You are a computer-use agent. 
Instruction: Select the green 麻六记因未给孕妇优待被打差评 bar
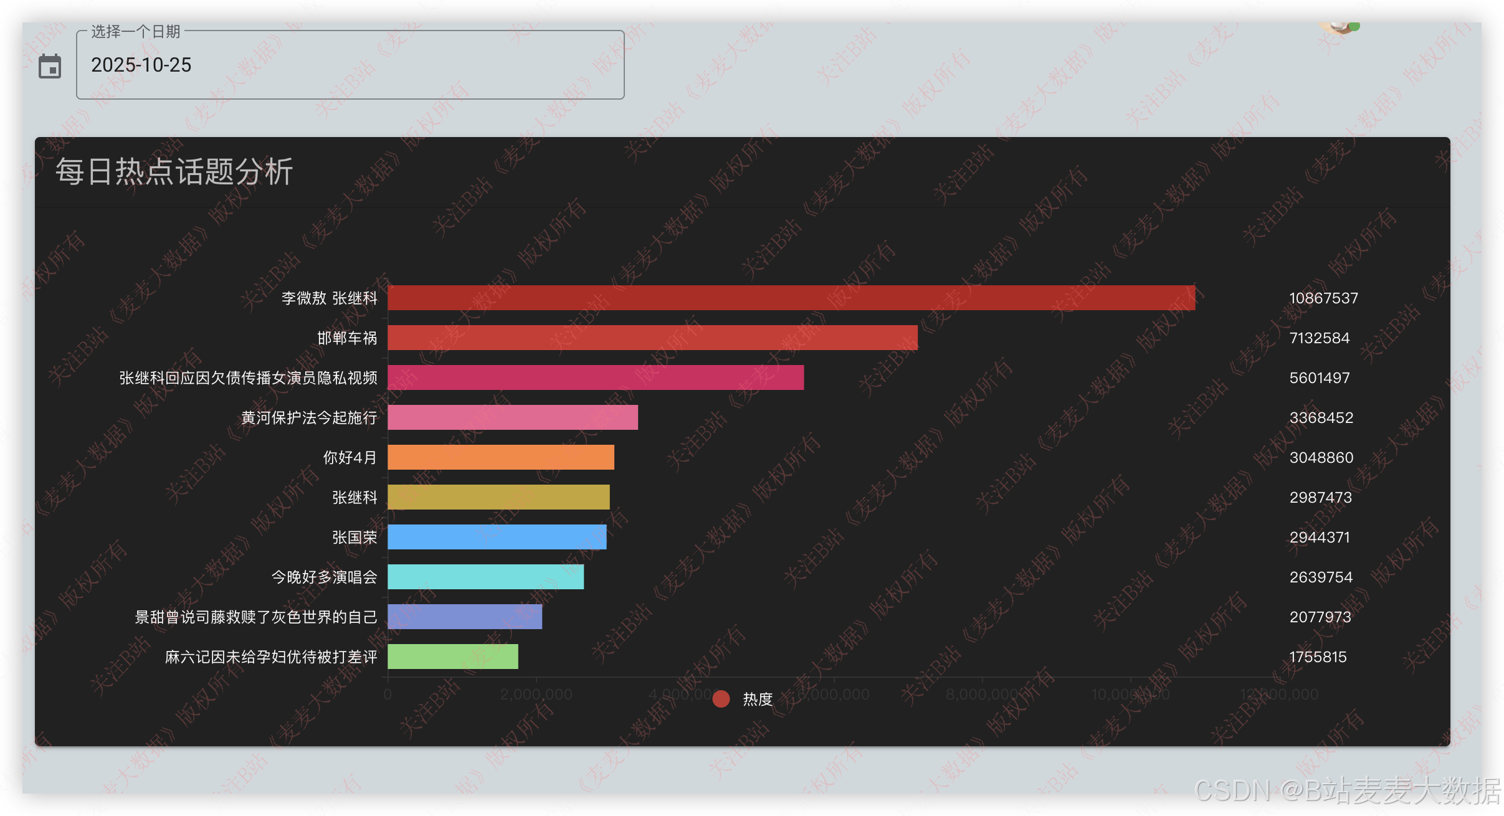[x=452, y=657]
